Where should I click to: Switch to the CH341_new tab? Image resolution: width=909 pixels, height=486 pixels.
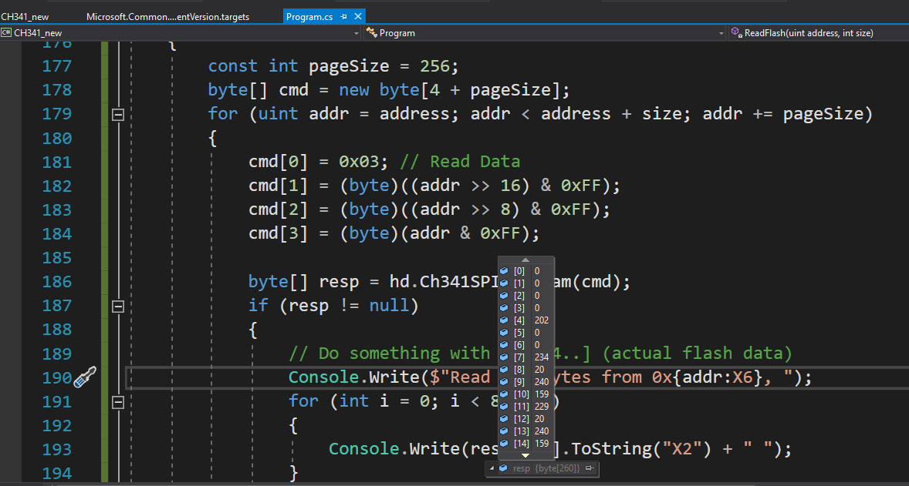click(x=25, y=17)
